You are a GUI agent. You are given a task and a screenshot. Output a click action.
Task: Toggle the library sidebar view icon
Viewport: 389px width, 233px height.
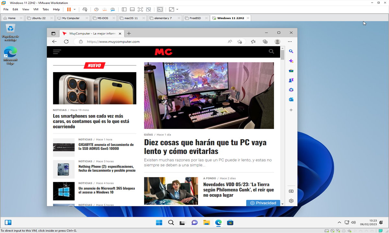(124, 9)
